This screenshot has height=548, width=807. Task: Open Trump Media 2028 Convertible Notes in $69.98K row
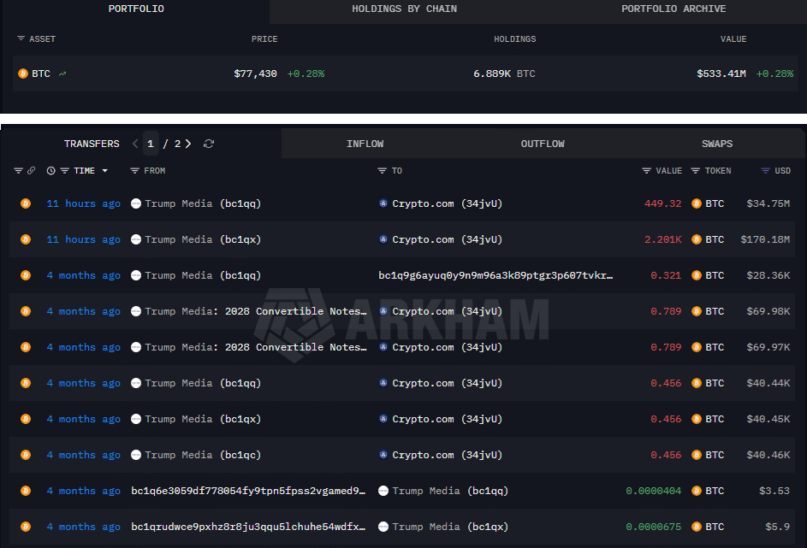[x=256, y=311]
